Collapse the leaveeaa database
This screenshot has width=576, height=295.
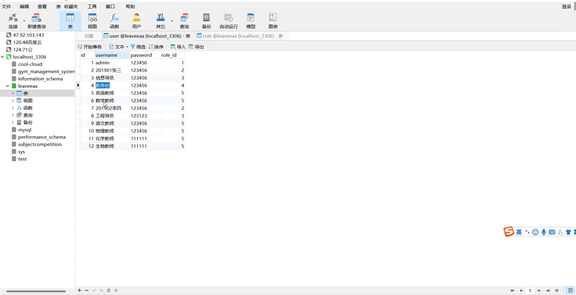8,86
